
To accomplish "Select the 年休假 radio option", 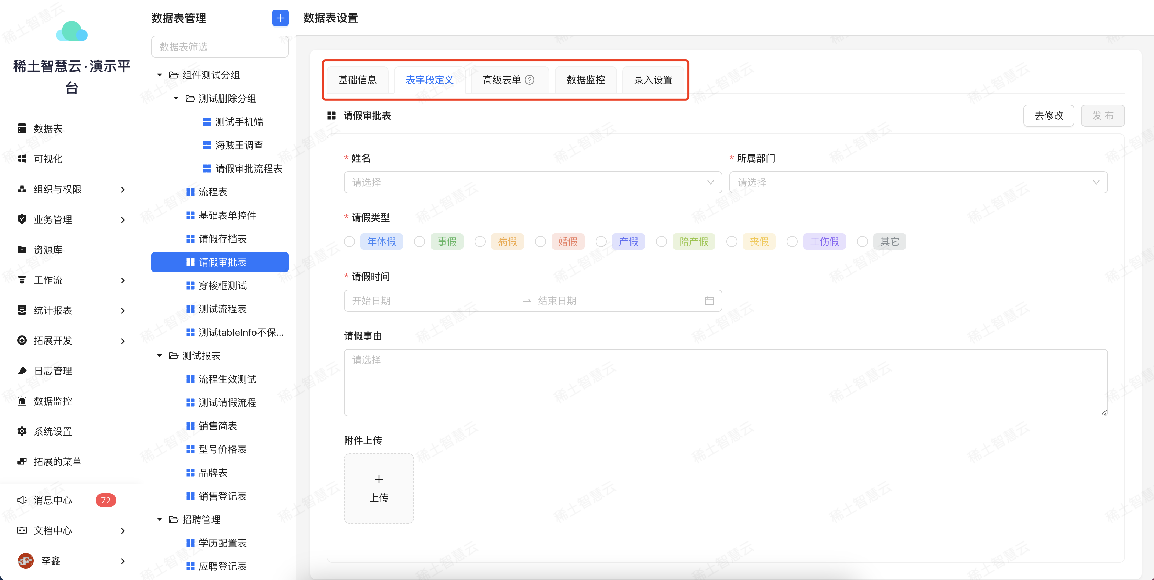I will coord(349,241).
